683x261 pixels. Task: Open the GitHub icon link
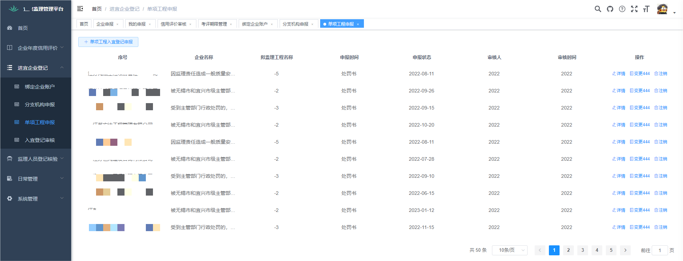[610, 9]
